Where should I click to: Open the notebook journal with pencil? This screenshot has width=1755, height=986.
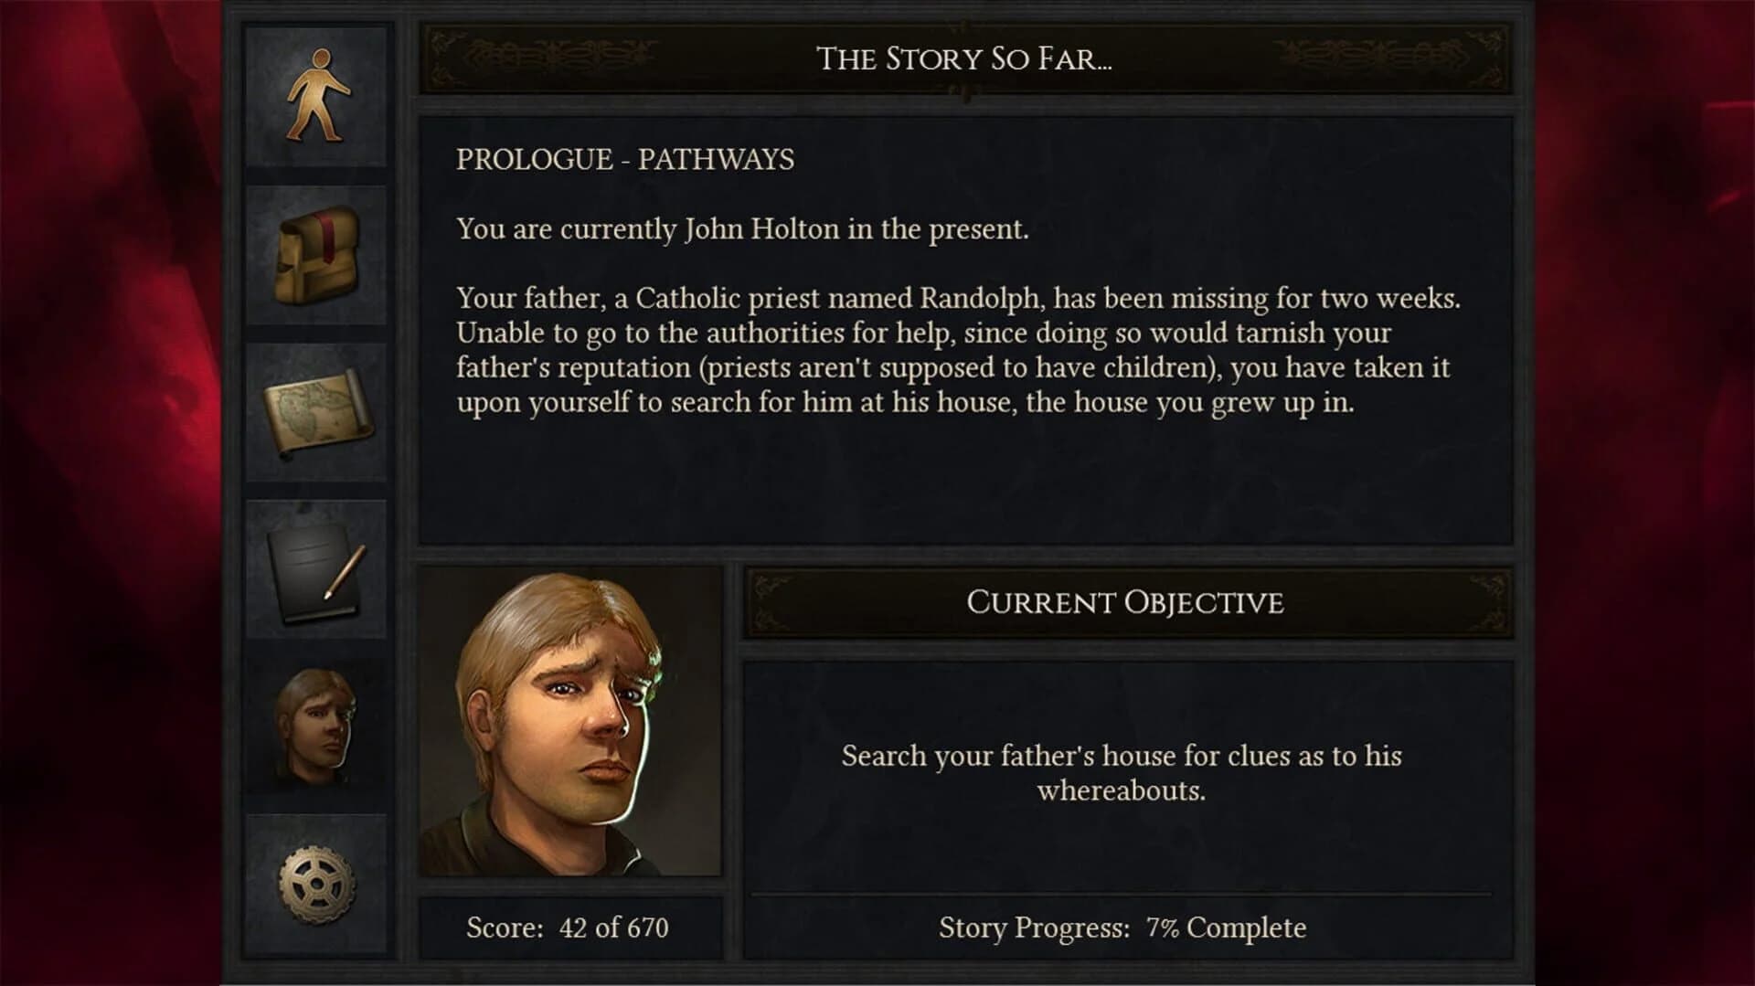click(316, 570)
